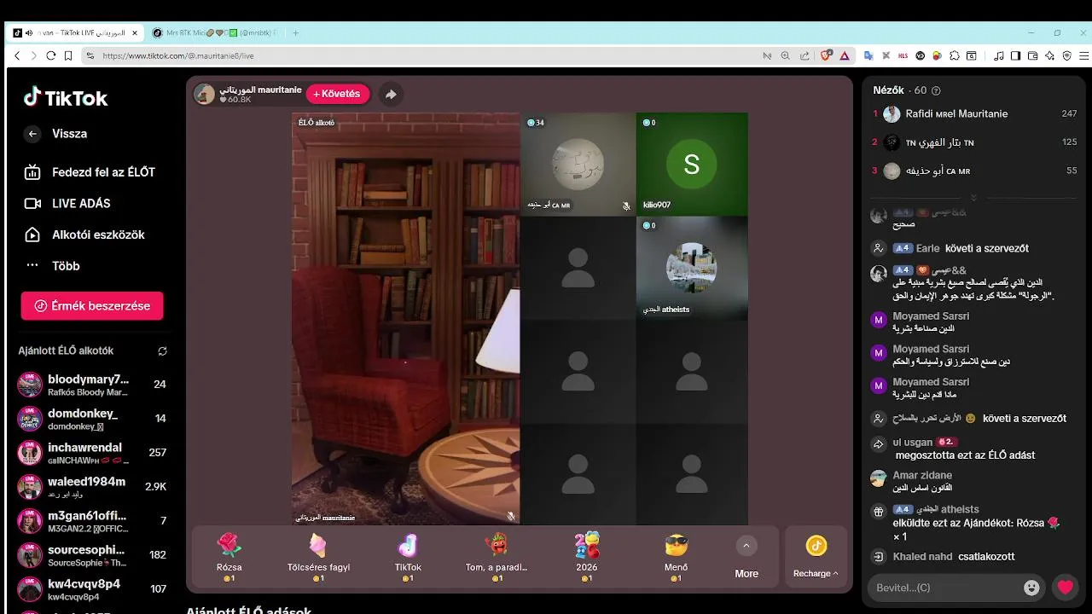
Task: Follow the host with Követés button
Action: pos(338,94)
